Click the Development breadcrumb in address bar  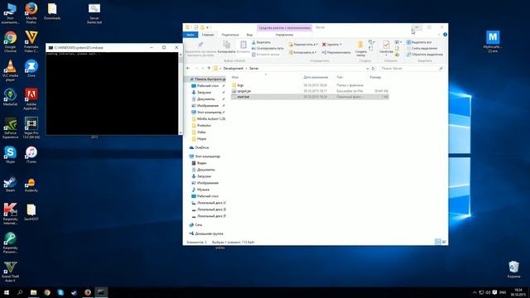click(x=234, y=69)
